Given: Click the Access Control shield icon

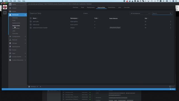Looking at the screenshot, I should tap(10, 57).
